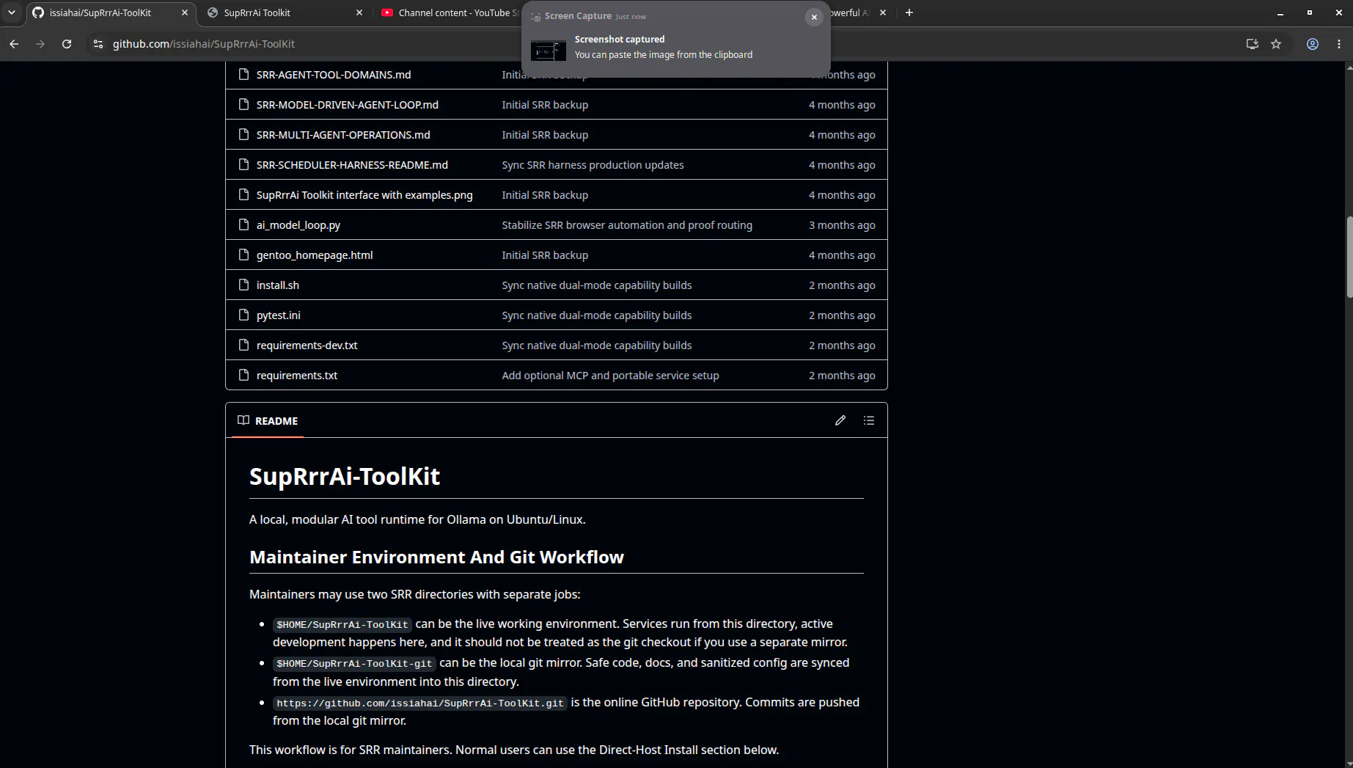Open Chrome three-dot menu
1353x768 pixels.
1339,44
